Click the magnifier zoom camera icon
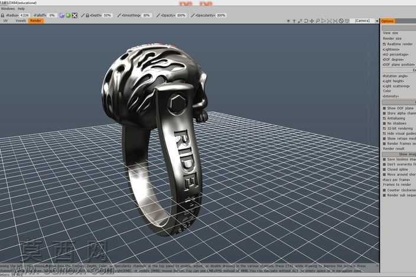 (x=317, y=21)
